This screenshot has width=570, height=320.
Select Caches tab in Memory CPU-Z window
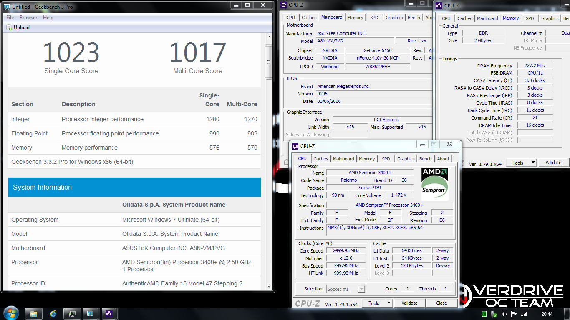pos(465,18)
